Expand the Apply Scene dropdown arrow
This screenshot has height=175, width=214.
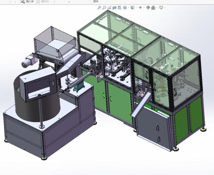point(157,8)
